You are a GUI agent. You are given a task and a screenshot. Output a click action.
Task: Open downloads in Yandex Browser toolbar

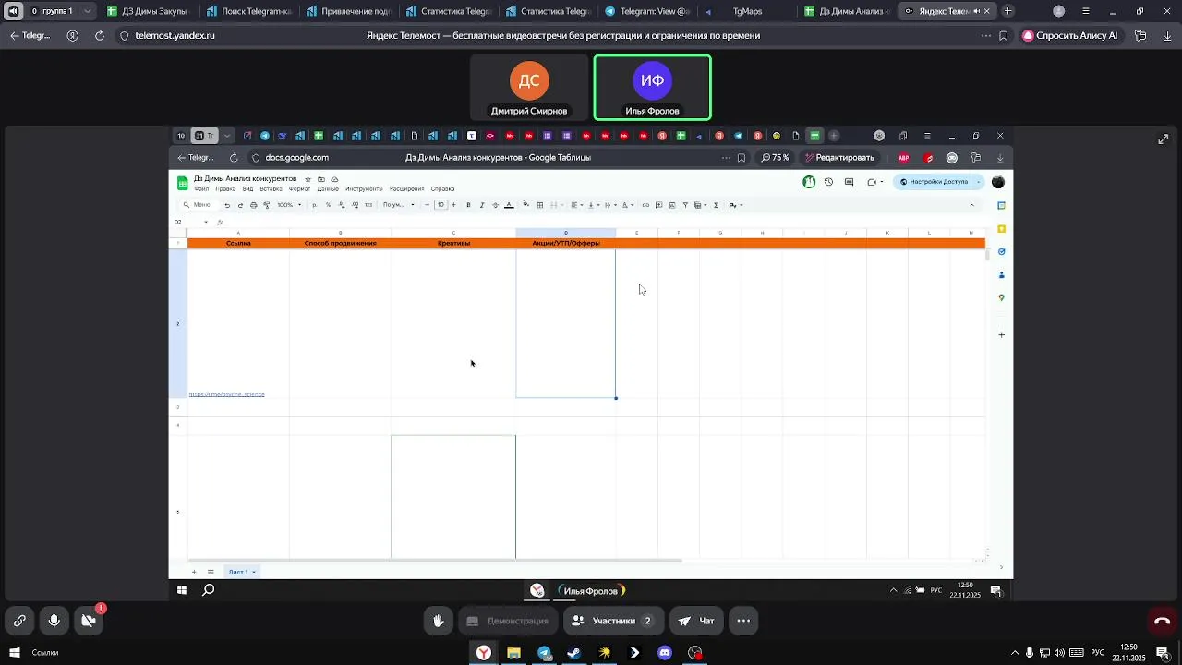pos(1166,35)
